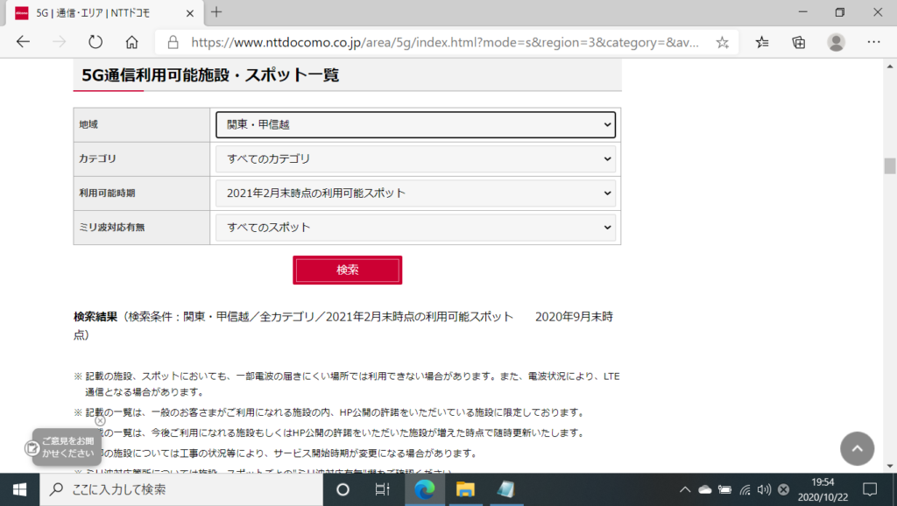Click the ミリ波対応有無 row label

point(112,228)
